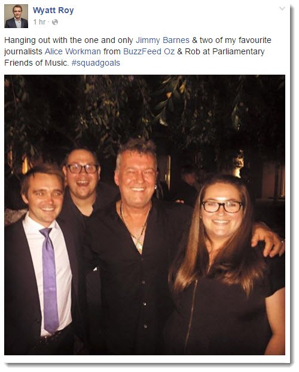Visit the BuzzFeed Oz page link
The width and height of the screenshot is (299, 372).
click(x=149, y=51)
